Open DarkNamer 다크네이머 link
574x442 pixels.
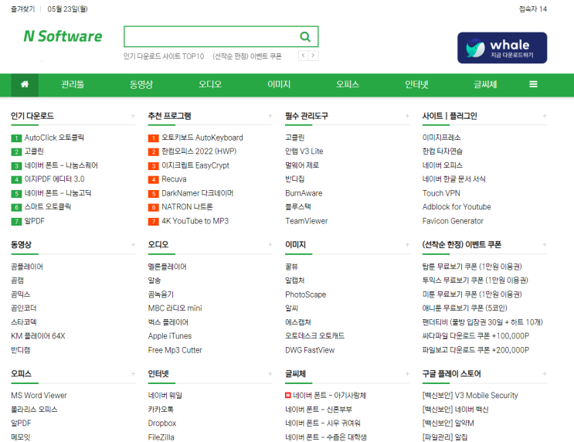198,193
